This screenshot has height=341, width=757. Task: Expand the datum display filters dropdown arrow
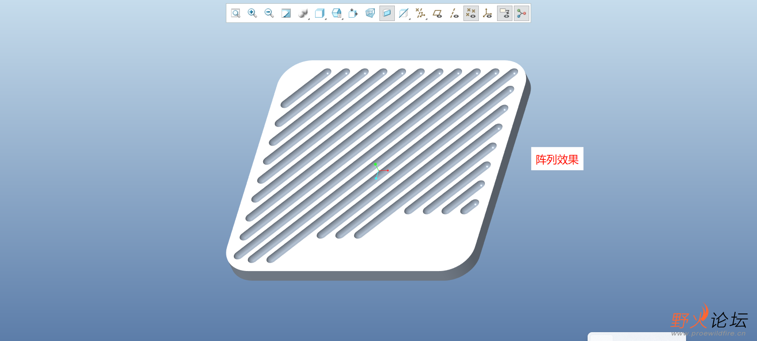pyautogui.click(x=427, y=19)
